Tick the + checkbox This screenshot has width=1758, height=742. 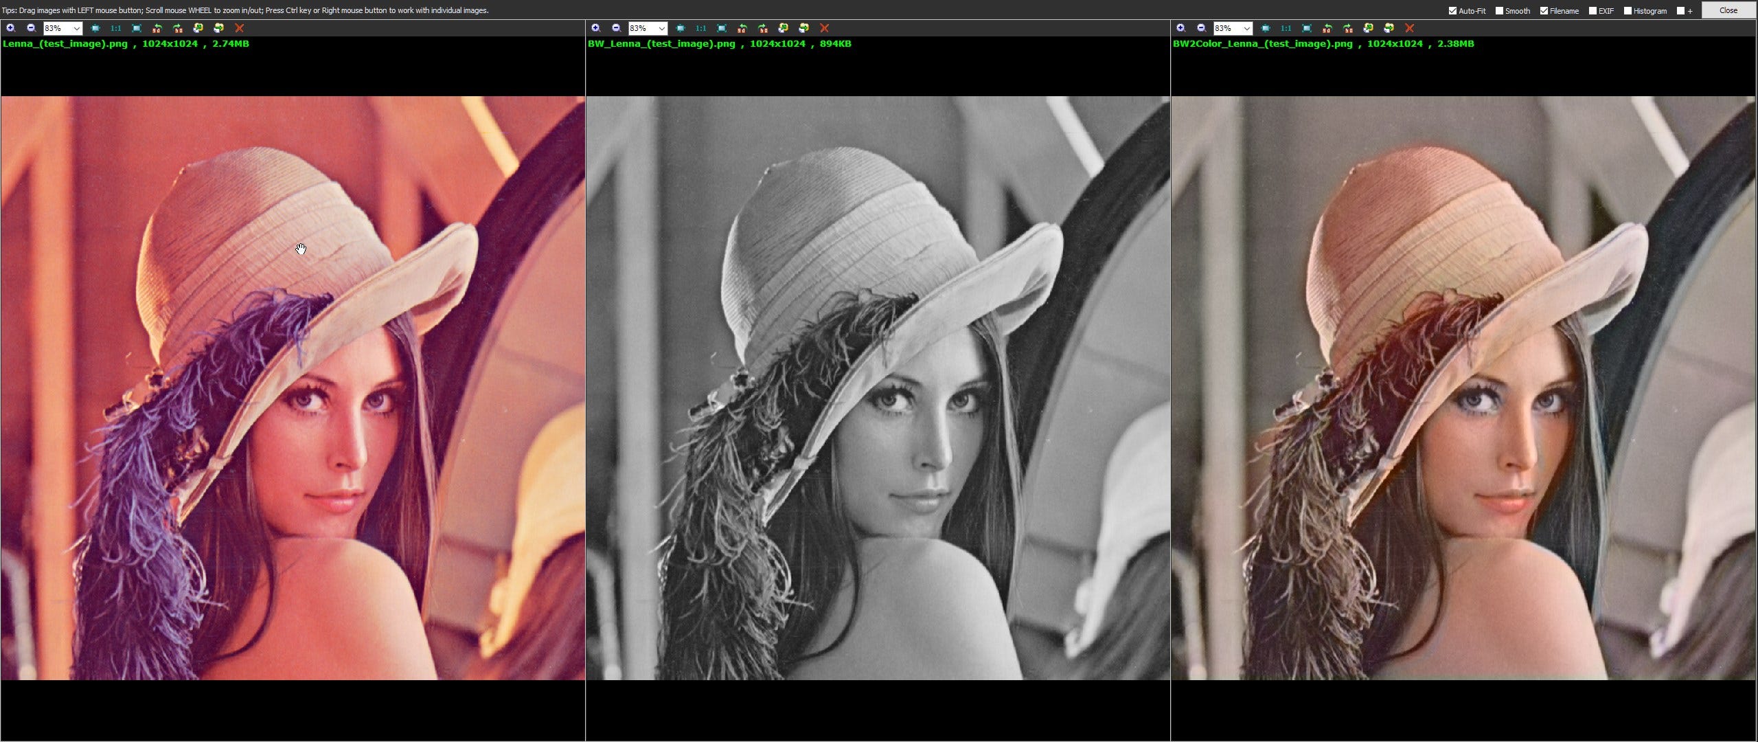pyautogui.click(x=1680, y=11)
